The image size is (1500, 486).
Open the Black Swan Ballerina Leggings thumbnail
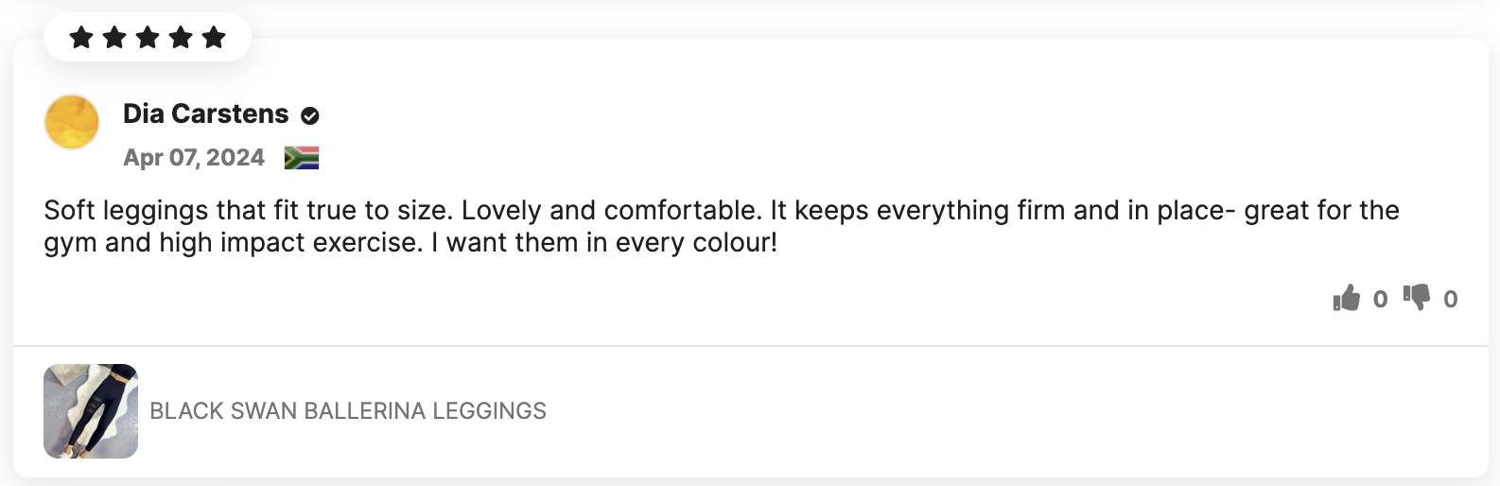click(91, 411)
